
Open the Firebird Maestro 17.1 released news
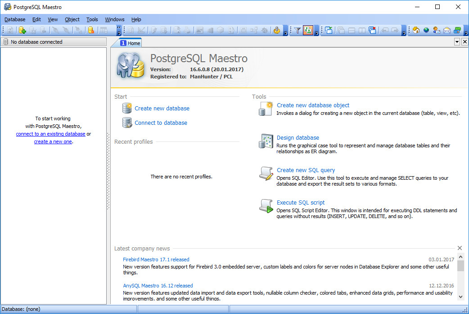tap(156, 259)
